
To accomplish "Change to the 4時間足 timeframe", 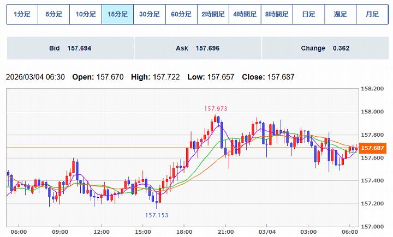I will pyautogui.click(x=245, y=14).
